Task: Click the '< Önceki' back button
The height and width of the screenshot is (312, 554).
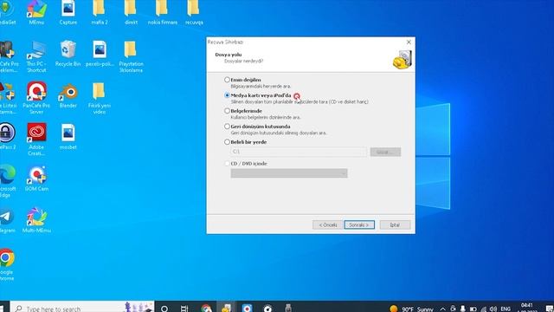Action: pos(328,224)
